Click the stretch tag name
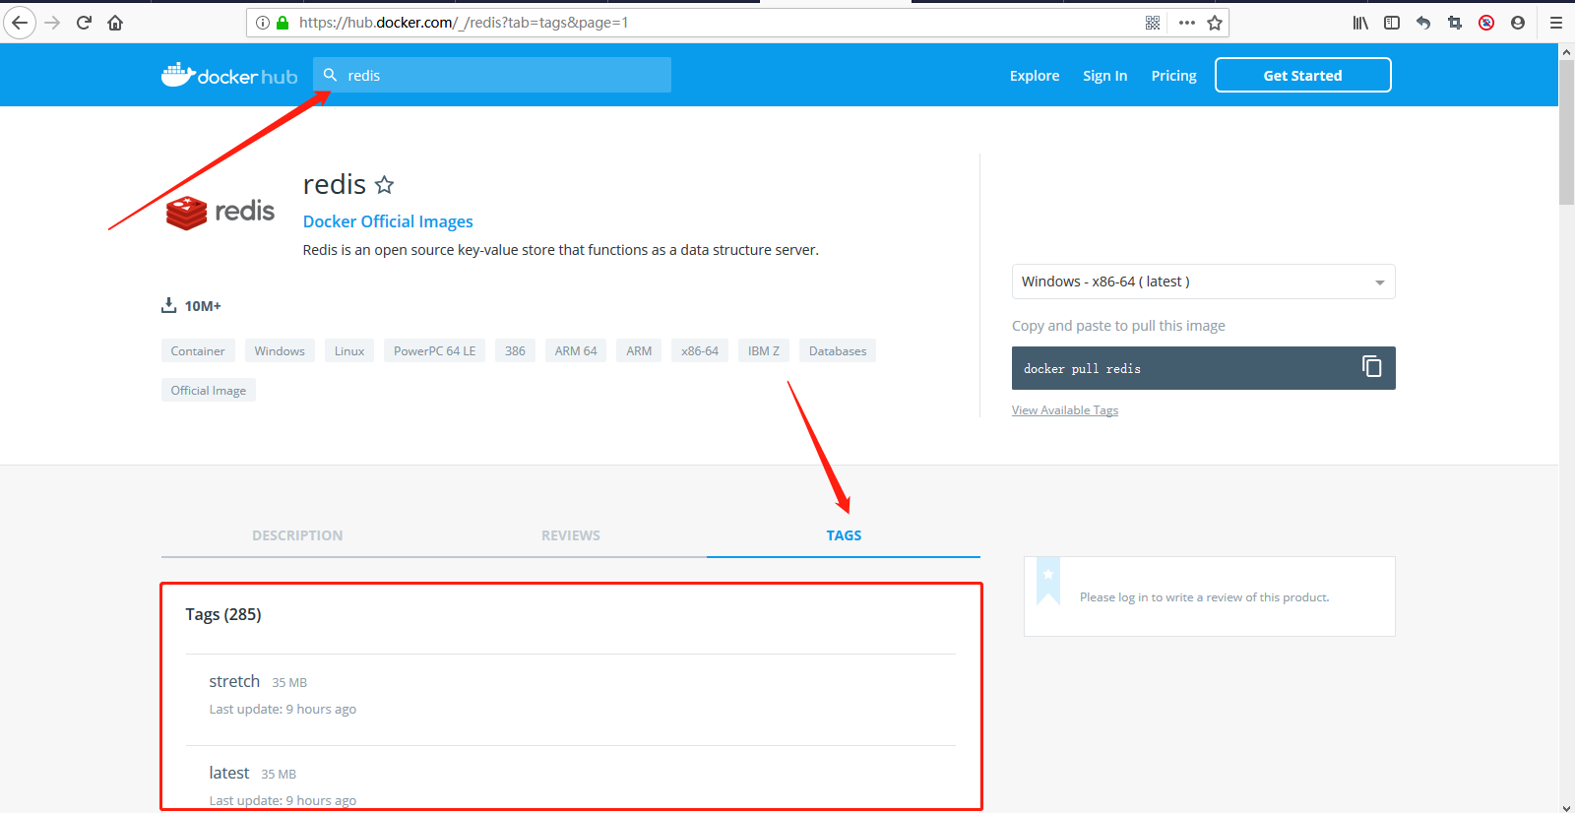 coord(234,681)
